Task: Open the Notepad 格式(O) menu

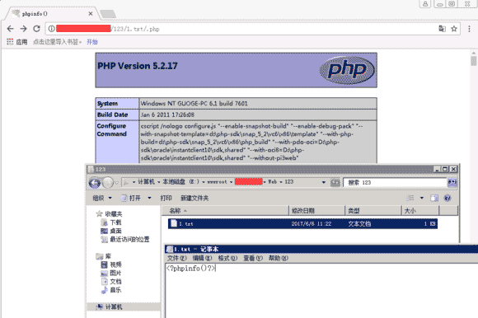Action: pyautogui.click(x=227, y=259)
